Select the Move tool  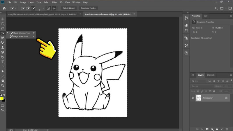(3, 19)
